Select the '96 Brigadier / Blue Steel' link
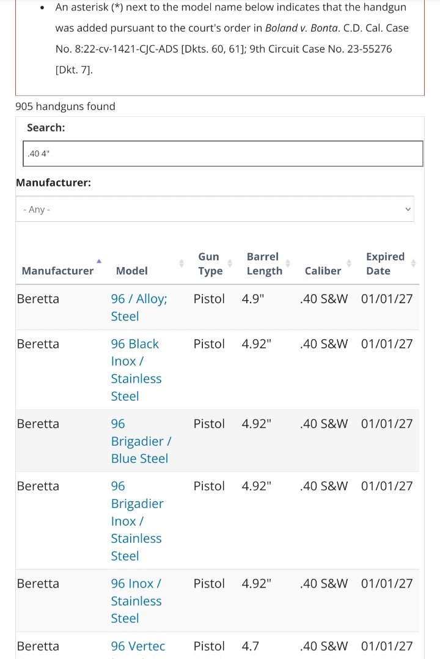440x659 pixels. (141, 441)
